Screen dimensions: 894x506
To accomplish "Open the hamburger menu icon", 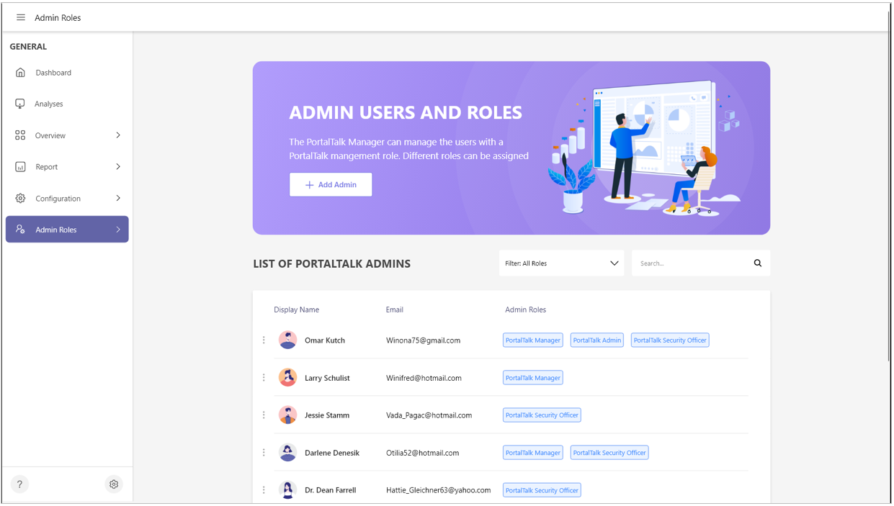I will click(x=20, y=17).
